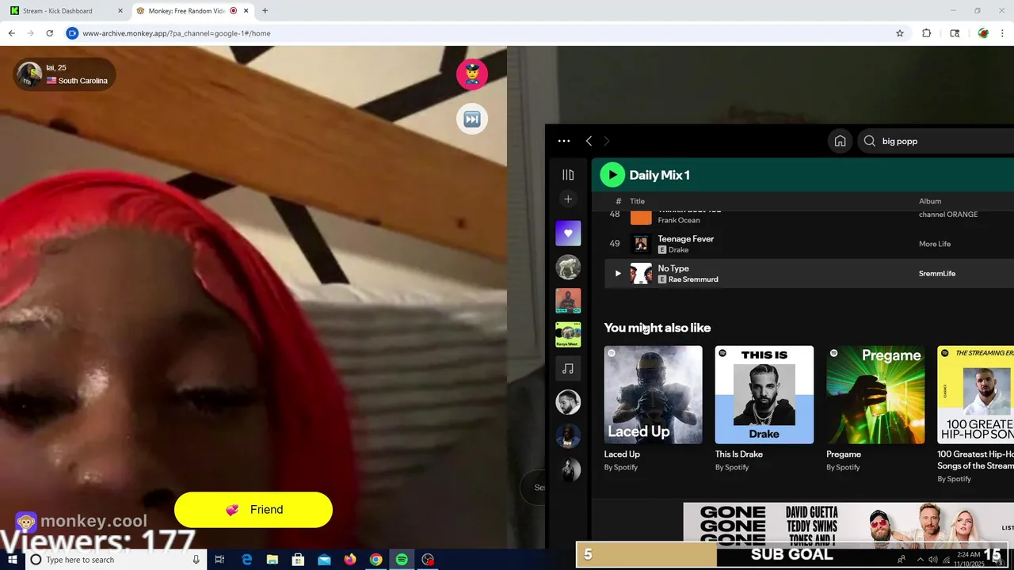The image size is (1014, 570).
Task: Close the Stream - Kick Dashboard tab
Action: tap(120, 11)
